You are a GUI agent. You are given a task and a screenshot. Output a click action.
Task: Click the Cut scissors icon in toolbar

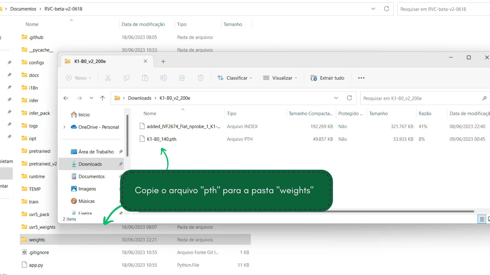coord(108,78)
